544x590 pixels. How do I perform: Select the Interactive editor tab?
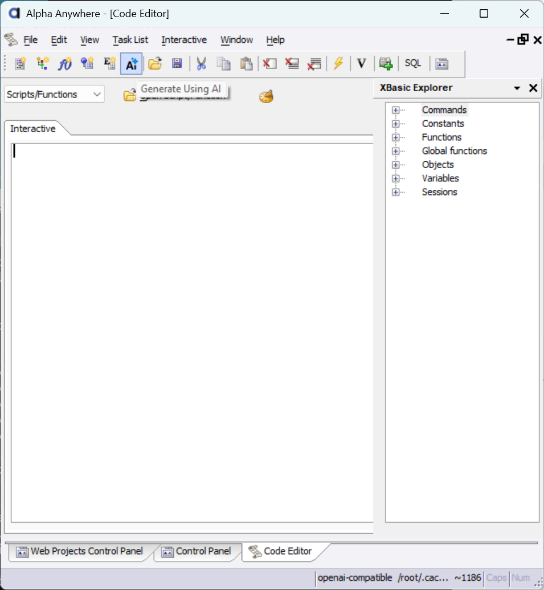tap(32, 129)
